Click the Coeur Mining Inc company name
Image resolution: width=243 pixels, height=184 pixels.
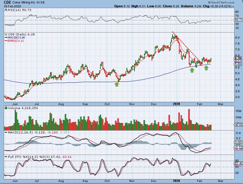(x=24, y=2)
